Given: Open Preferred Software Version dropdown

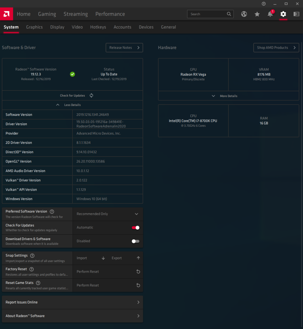Looking at the screenshot, I should [x=108, y=214].
